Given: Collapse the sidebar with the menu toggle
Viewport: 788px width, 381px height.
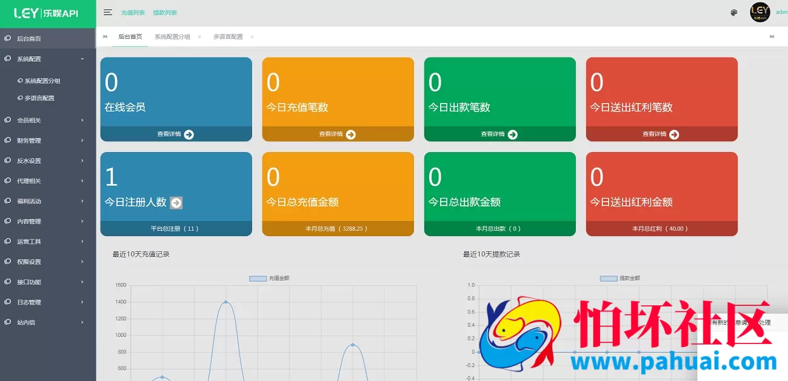Looking at the screenshot, I should coord(108,12).
